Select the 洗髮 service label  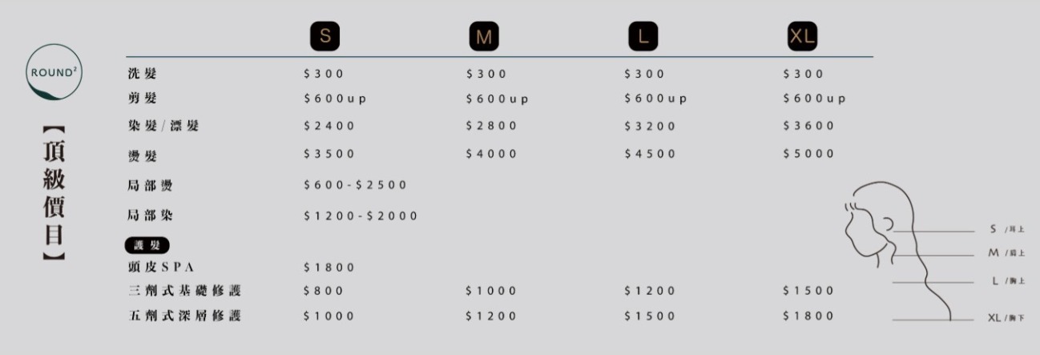click(143, 75)
